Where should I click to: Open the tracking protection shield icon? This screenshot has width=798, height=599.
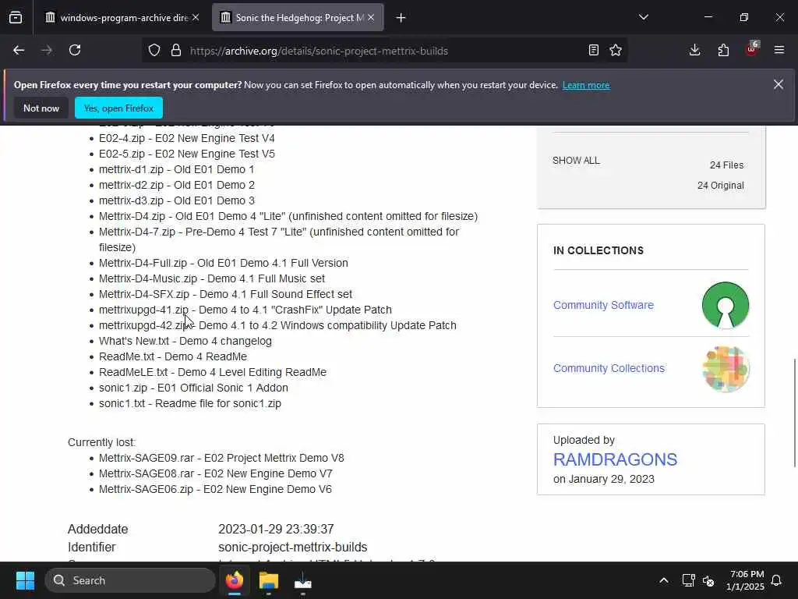point(154,51)
